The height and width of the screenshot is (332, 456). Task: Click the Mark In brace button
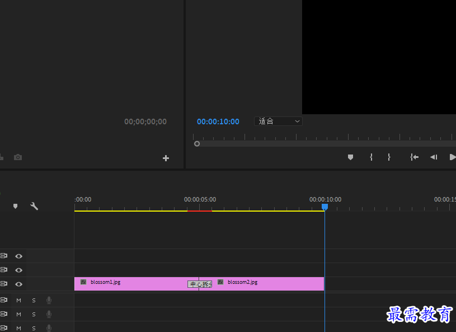click(x=371, y=157)
